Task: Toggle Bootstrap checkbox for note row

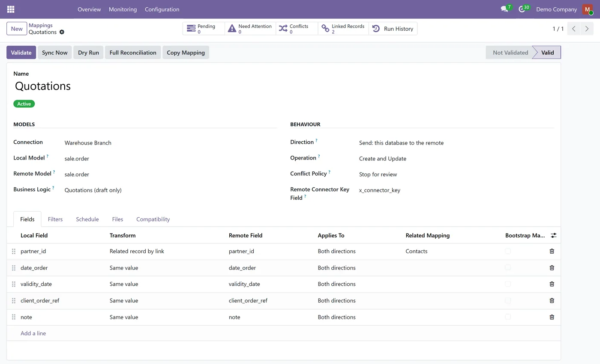Action: click(508, 317)
